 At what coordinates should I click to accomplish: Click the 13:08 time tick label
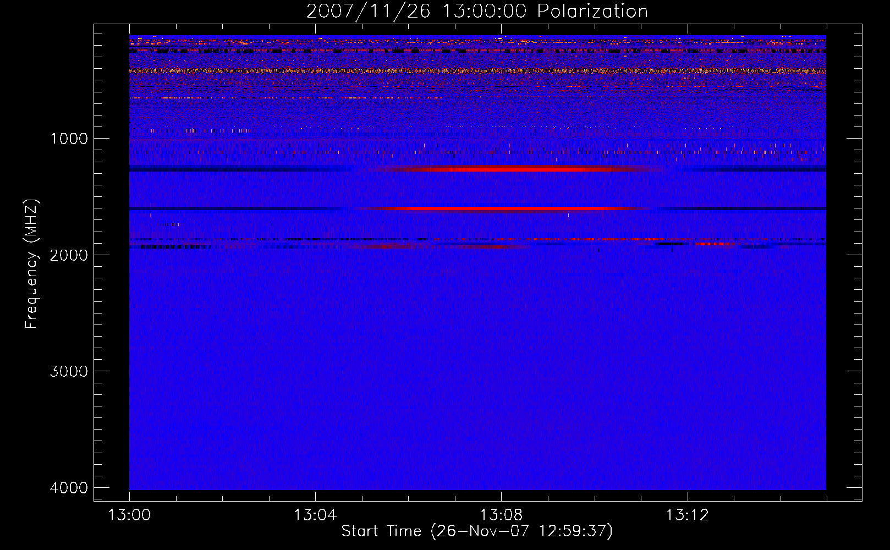tap(501, 515)
